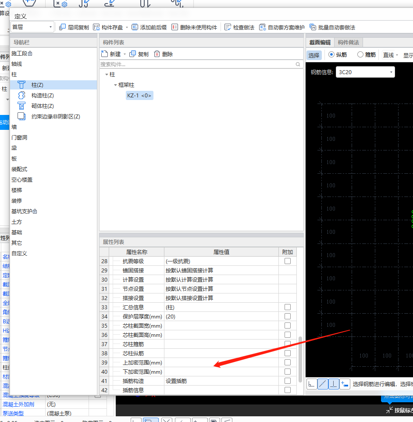Screen dimensions: 413x422
Task: Tick the 附加 checkbox for 芯柱截面高(mm)
Action: click(x=288, y=335)
